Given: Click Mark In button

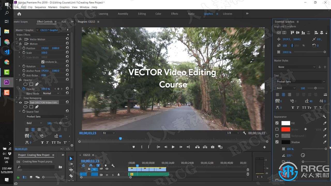Looking at the screenshot, I should click(x=142, y=147).
